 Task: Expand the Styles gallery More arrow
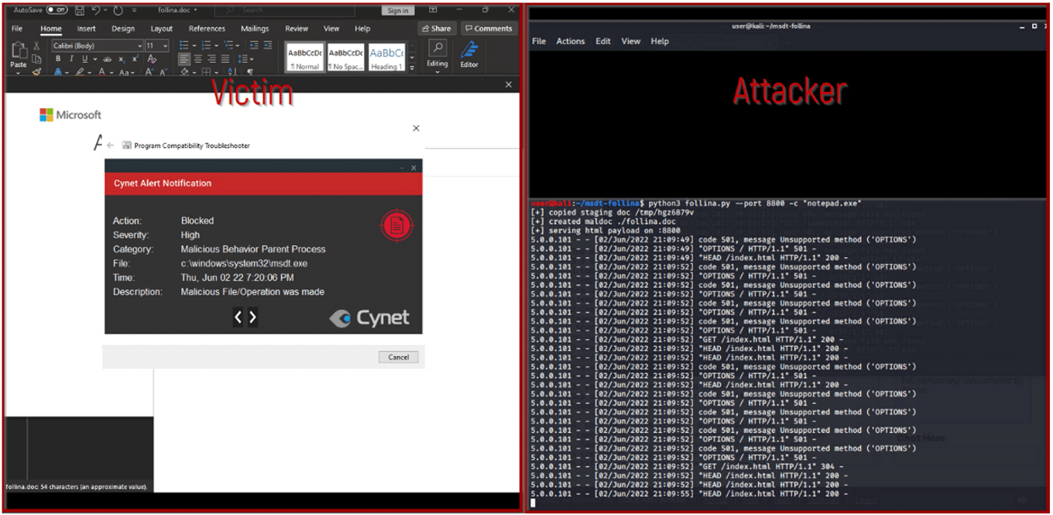pos(411,68)
